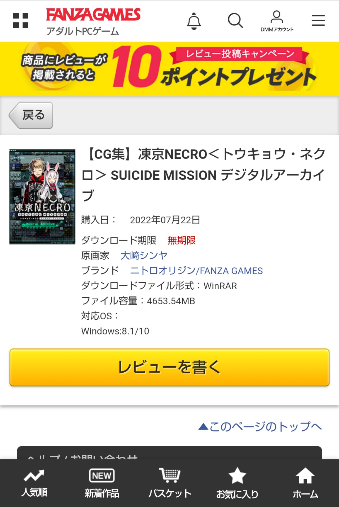This screenshot has height=507, width=339.
Task: Jump to top via このページのトップへ
Action: click(x=260, y=427)
